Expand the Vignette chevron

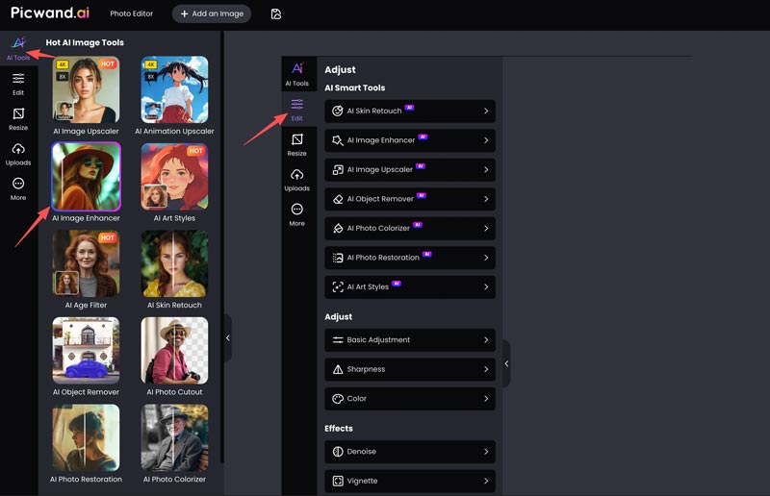[x=486, y=481]
